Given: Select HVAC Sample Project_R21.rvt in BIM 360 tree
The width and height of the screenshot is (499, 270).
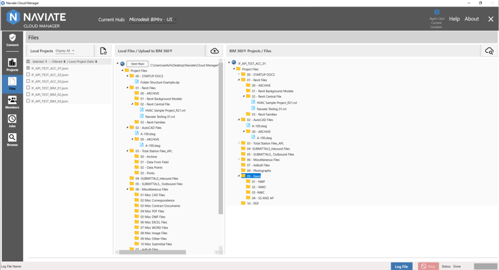Looking at the screenshot, I should coord(277,103).
